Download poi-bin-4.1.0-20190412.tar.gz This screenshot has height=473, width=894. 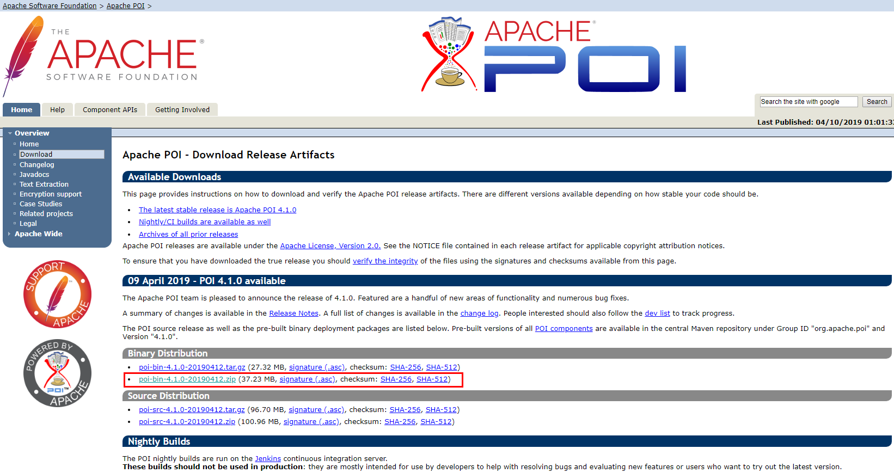[192, 367]
